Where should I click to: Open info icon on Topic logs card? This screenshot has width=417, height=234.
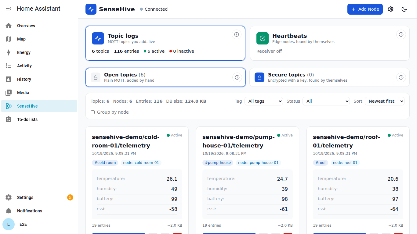pyautogui.click(x=237, y=34)
